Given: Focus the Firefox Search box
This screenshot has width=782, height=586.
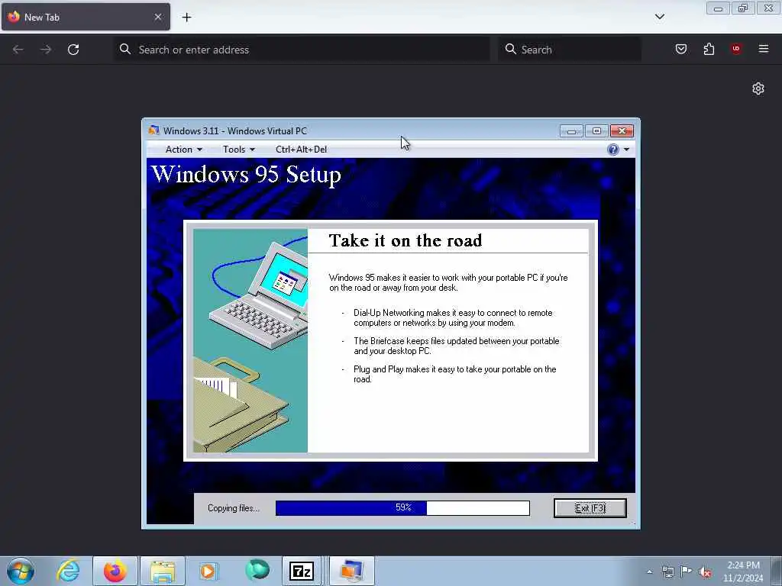Looking at the screenshot, I should (x=570, y=50).
